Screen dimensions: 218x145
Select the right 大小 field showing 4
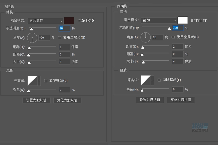pyautogui.click(x=178, y=61)
